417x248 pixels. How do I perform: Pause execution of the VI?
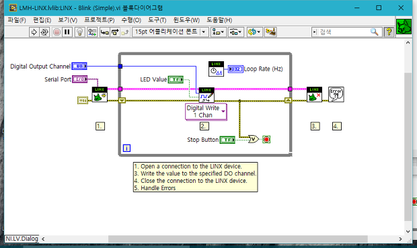click(x=67, y=32)
